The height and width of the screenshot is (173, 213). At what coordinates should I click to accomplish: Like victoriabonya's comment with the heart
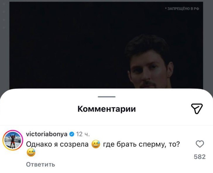click(x=200, y=144)
